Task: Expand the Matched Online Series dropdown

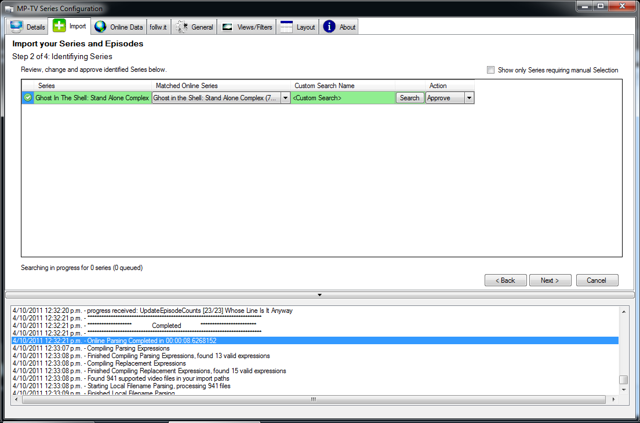Action: point(285,98)
